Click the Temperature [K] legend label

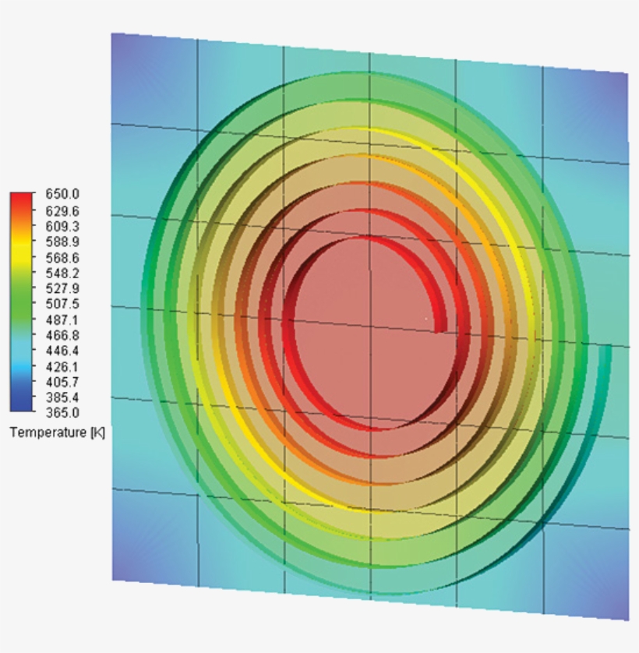[x=56, y=432]
